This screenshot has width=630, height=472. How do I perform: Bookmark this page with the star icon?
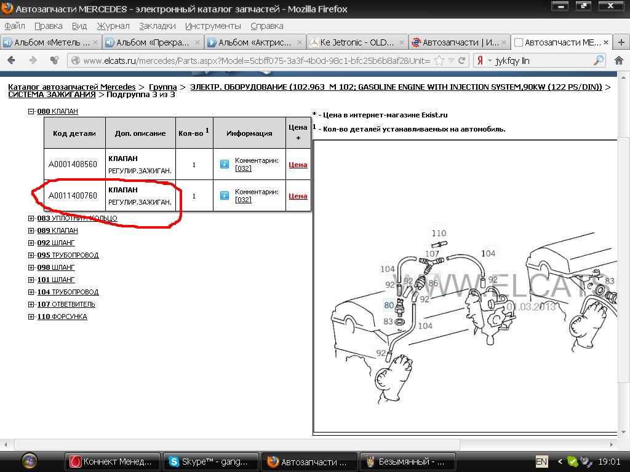coord(439,61)
